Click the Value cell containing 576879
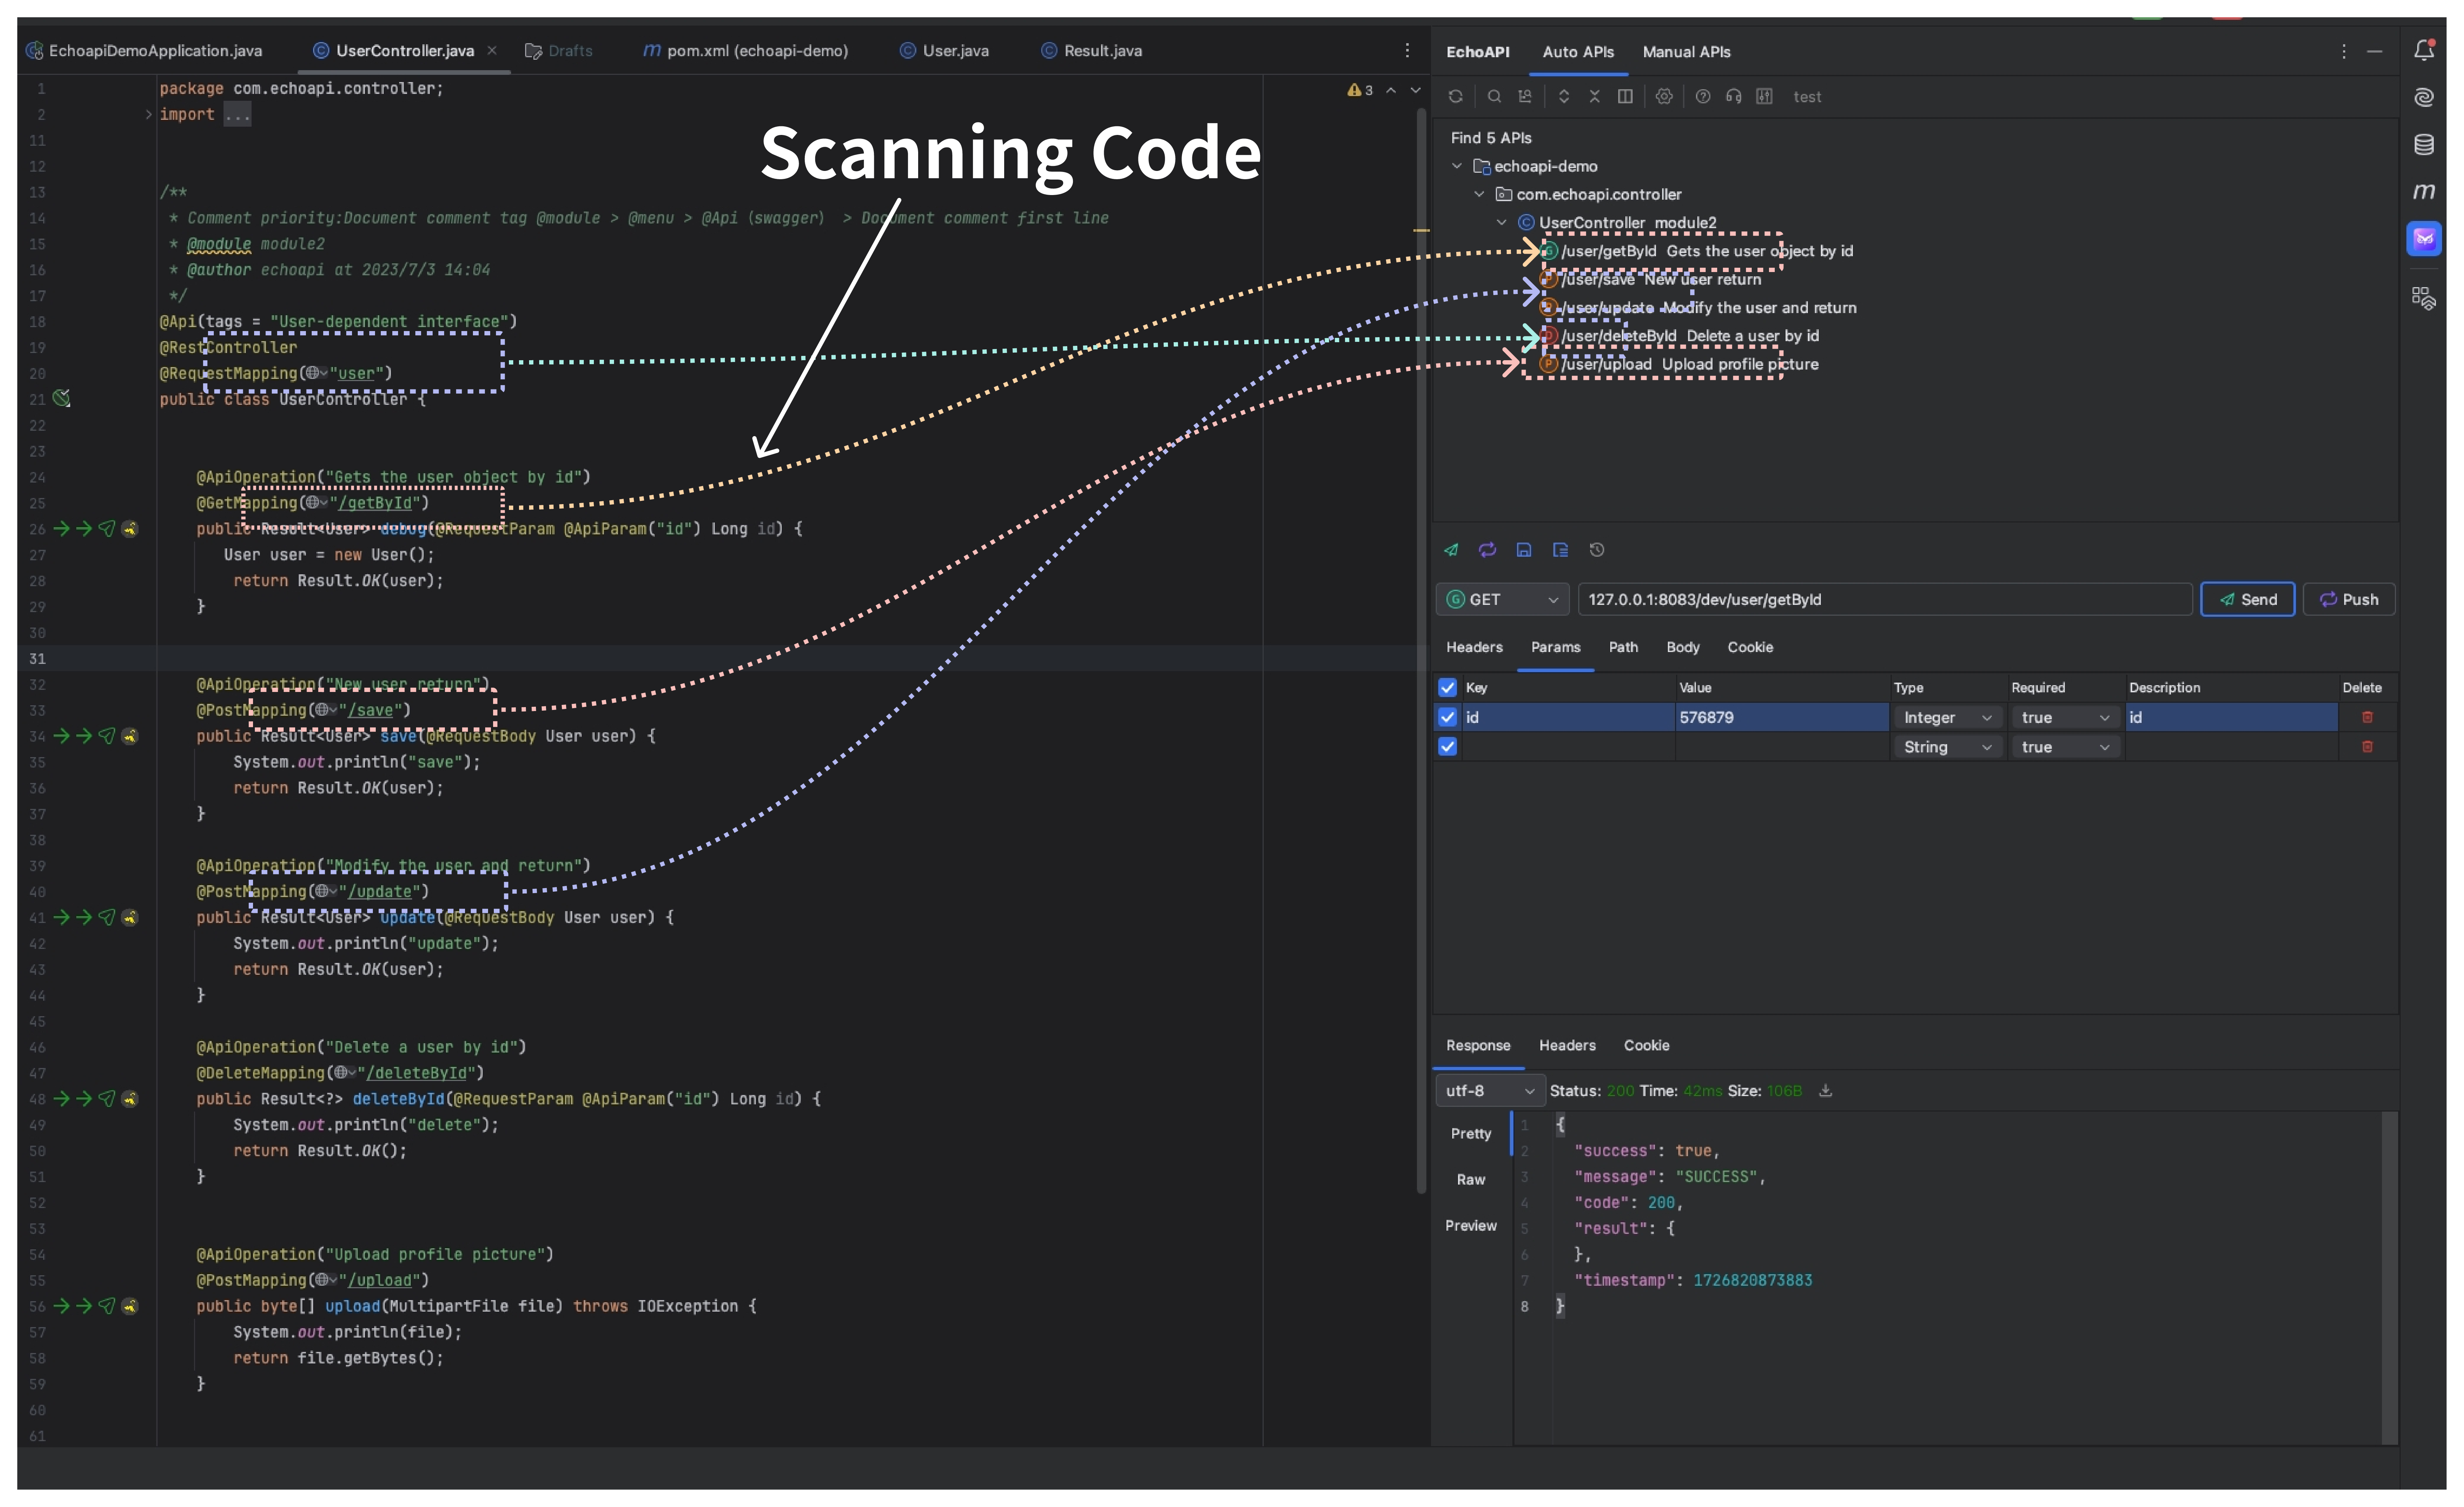The height and width of the screenshot is (1507, 2464). point(1782,717)
